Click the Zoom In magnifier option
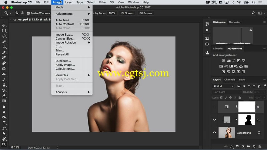 17,13
